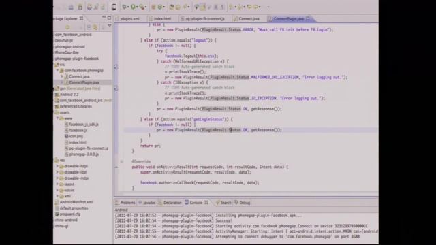The height and width of the screenshot is (245, 436).
Task: Expand drawable-mdpi folder
Action: [x=57, y=178]
